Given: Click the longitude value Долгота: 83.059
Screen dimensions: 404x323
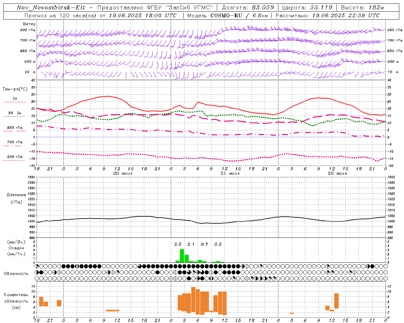Looking at the screenshot, I should 248,8.
